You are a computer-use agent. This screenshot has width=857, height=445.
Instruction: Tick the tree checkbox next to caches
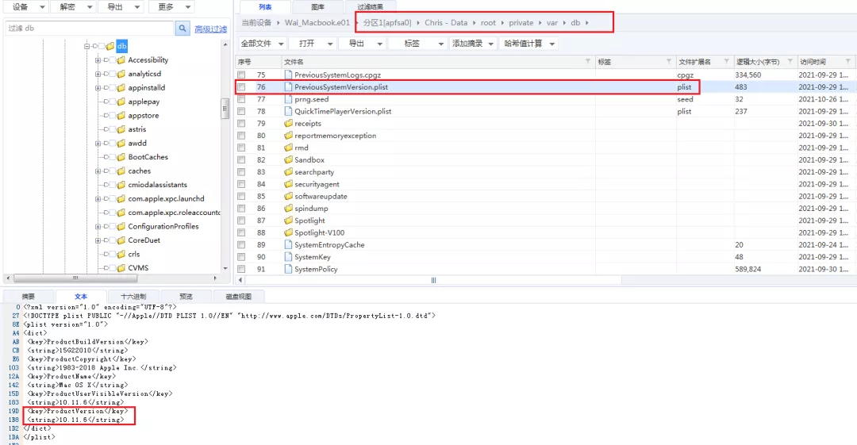click(113, 171)
